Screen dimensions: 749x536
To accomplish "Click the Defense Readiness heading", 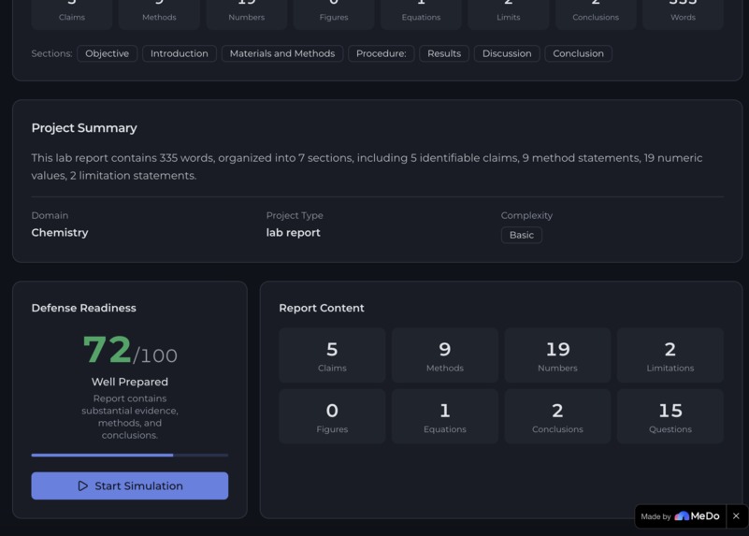I will coord(83,308).
